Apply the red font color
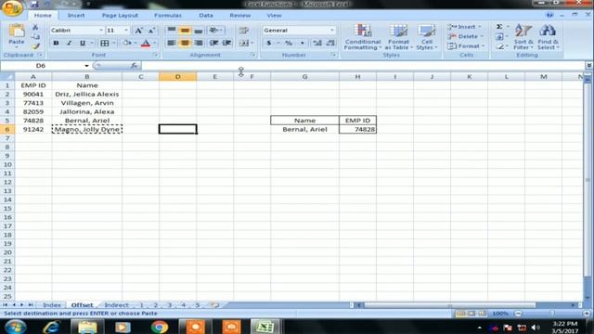Screen dimensions: 594x334 pos(146,44)
